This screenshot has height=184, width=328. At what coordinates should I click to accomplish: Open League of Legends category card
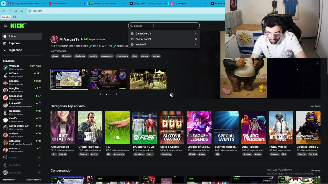(x=199, y=128)
